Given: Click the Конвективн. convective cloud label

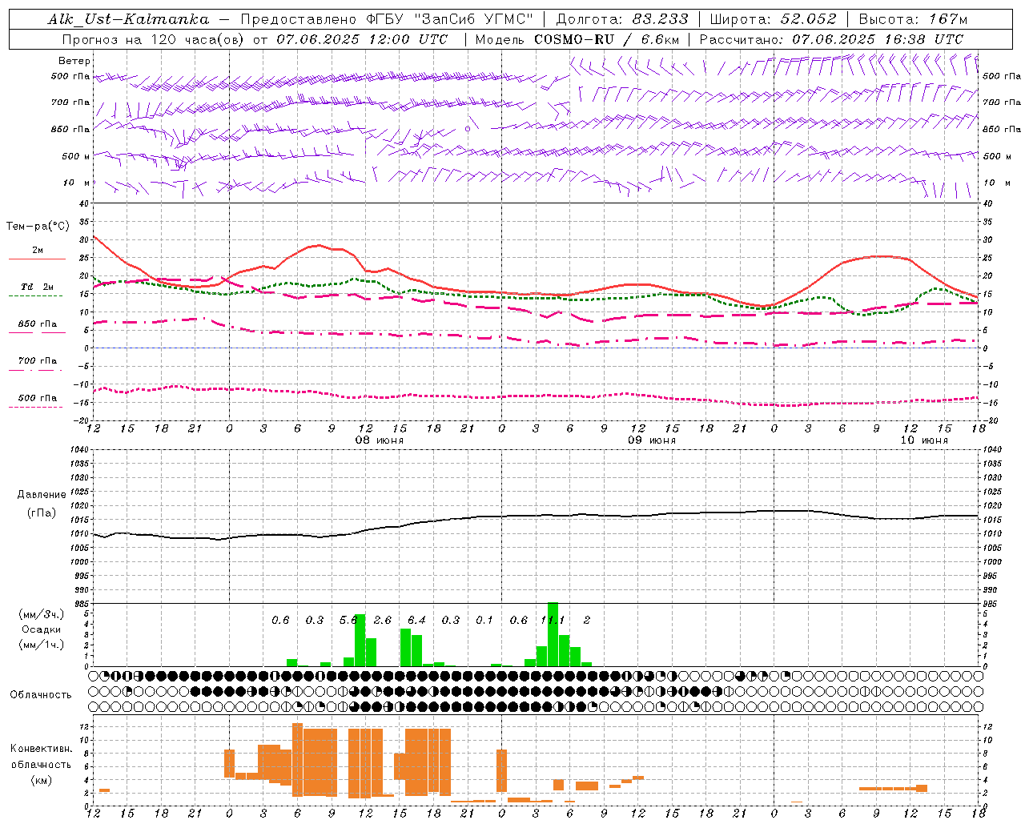Looking at the screenshot, I should point(41,749).
